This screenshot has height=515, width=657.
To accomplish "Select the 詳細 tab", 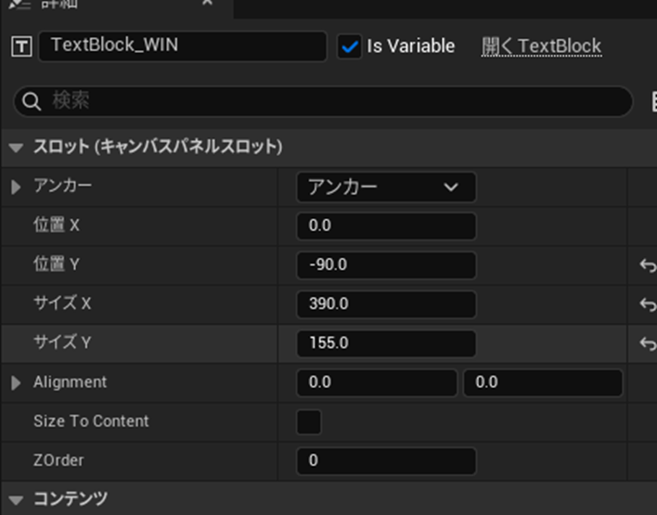I will [56, 4].
